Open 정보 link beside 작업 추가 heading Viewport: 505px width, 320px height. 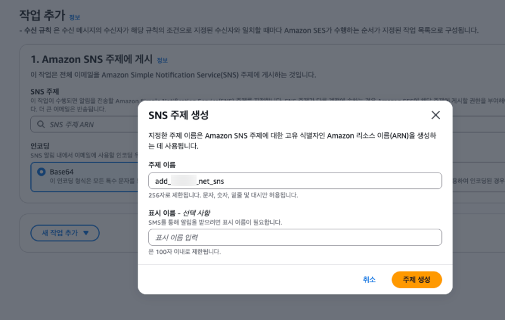pos(74,17)
